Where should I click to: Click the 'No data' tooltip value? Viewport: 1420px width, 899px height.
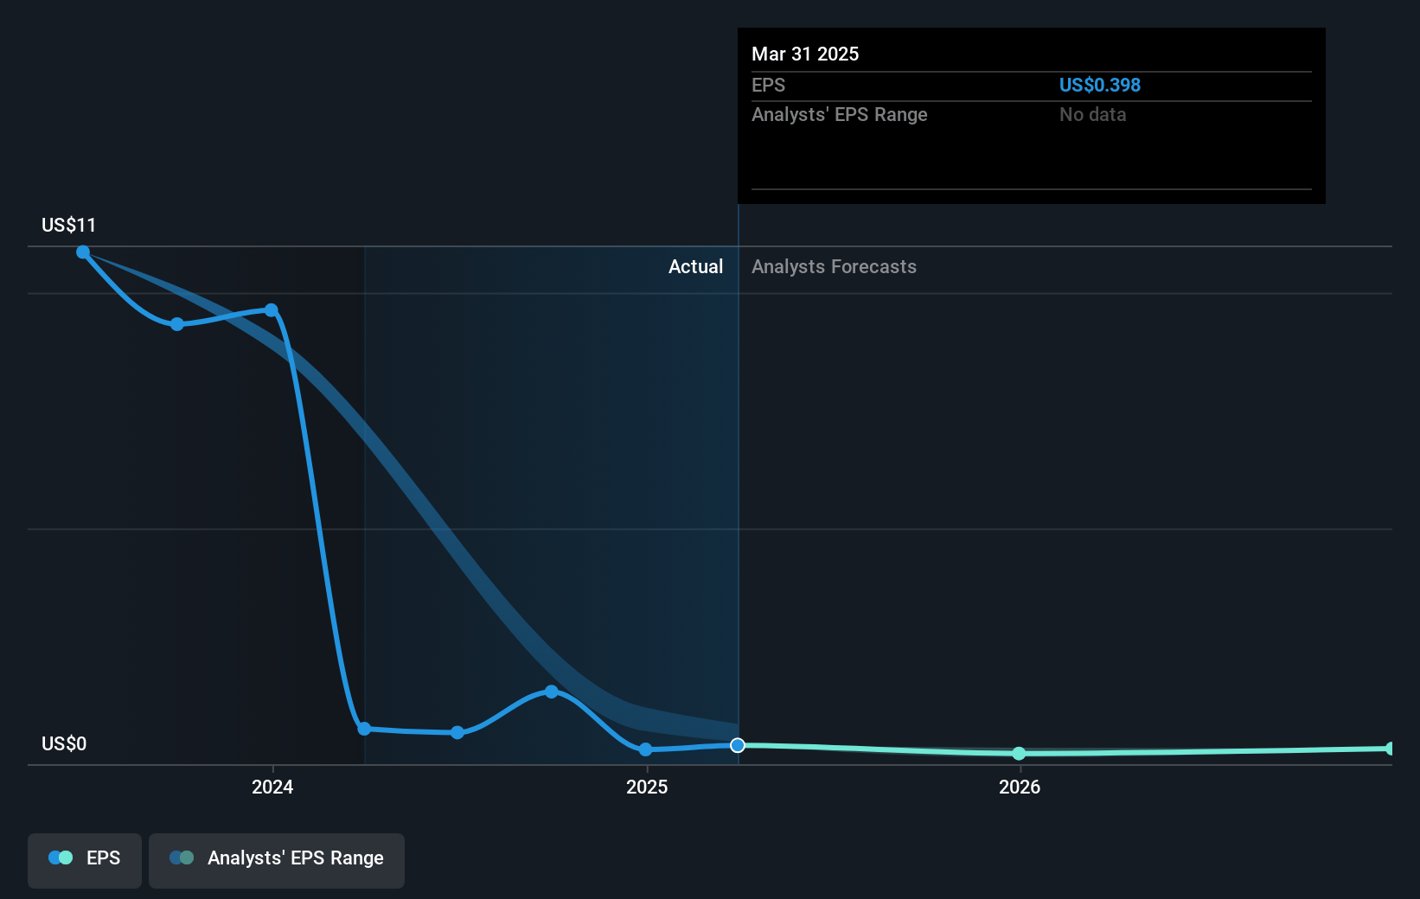click(x=1093, y=115)
